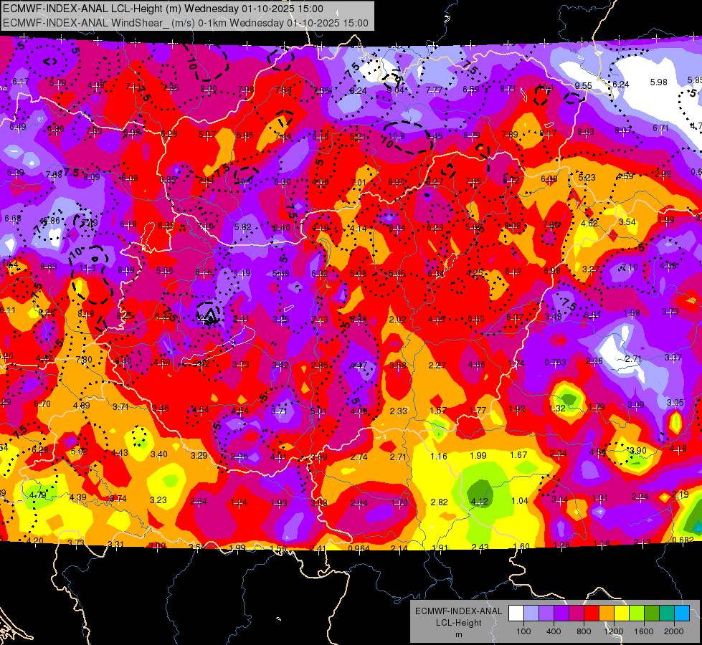702x645 pixels.
Task: Click the legend tick label 1600
Action: (644, 631)
